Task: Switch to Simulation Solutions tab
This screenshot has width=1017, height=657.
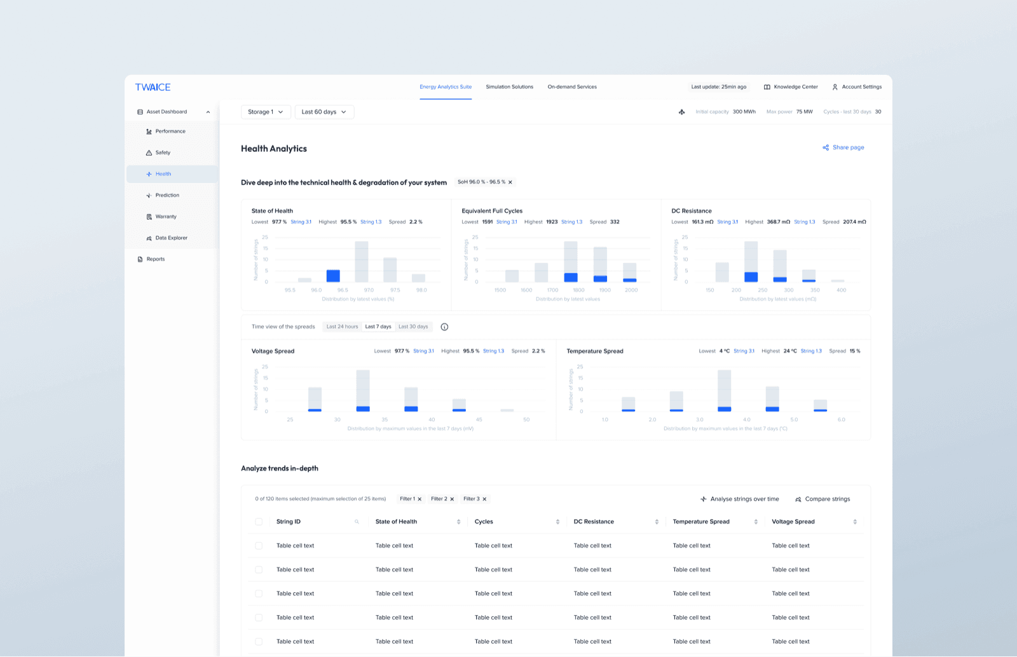Action: coord(510,87)
